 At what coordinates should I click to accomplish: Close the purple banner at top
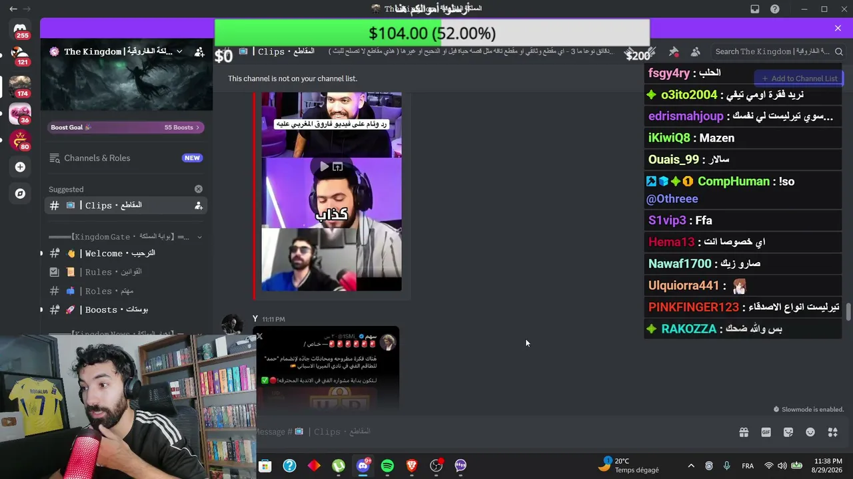[x=838, y=28]
